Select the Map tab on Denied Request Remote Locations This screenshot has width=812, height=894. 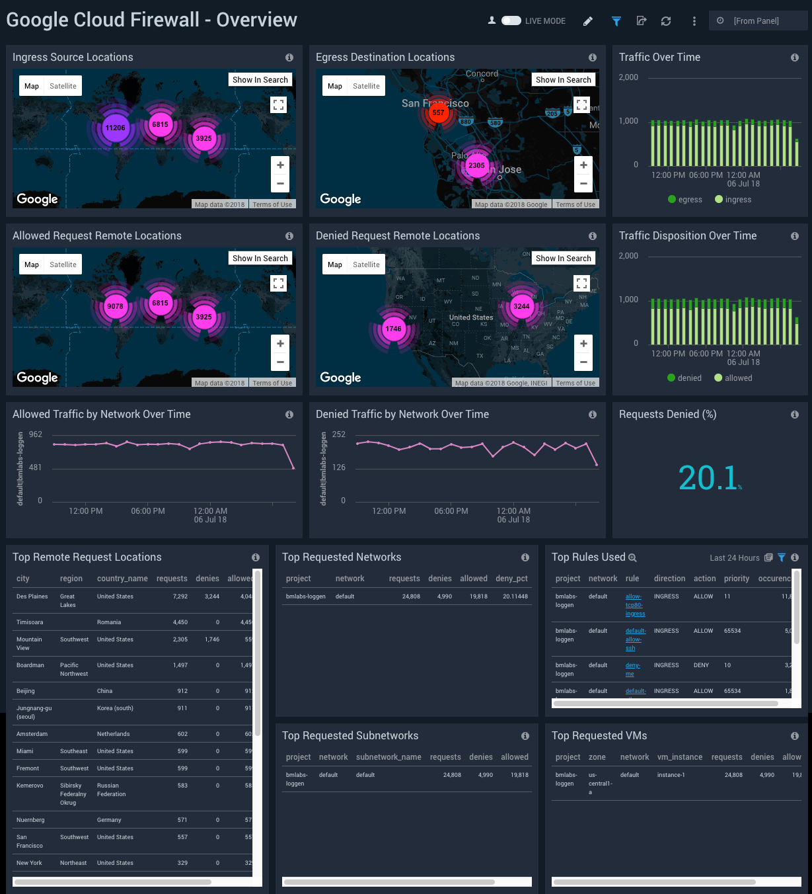[x=335, y=264]
